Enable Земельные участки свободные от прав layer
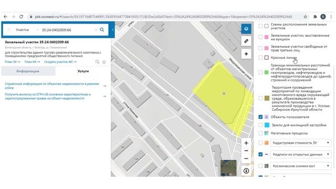Viewport: 336px width, 189px height. tap(260, 48)
